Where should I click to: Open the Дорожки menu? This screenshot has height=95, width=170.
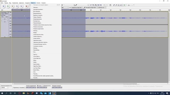point(22,3)
